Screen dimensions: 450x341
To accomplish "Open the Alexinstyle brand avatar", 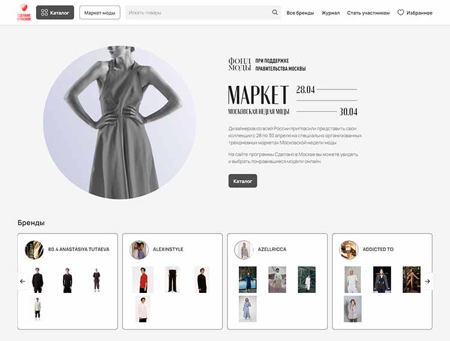I will click(x=139, y=250).
